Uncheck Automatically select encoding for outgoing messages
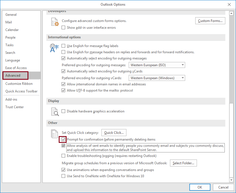 click(x=63, y=58)
